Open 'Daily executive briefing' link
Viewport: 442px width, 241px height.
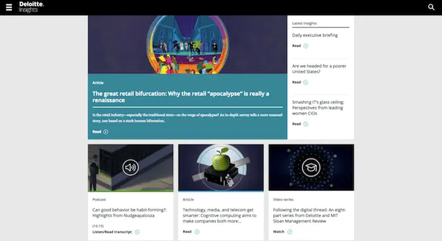tap(315, 35)
